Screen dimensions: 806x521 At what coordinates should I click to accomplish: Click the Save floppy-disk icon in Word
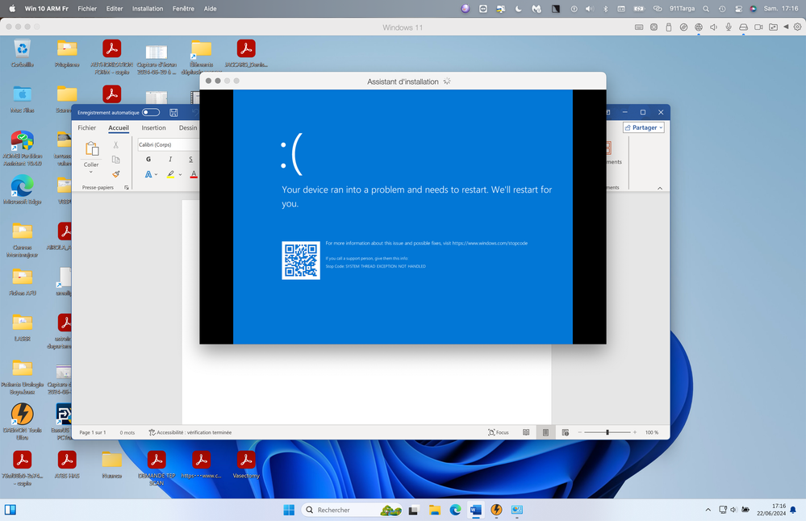pos(173,113)
